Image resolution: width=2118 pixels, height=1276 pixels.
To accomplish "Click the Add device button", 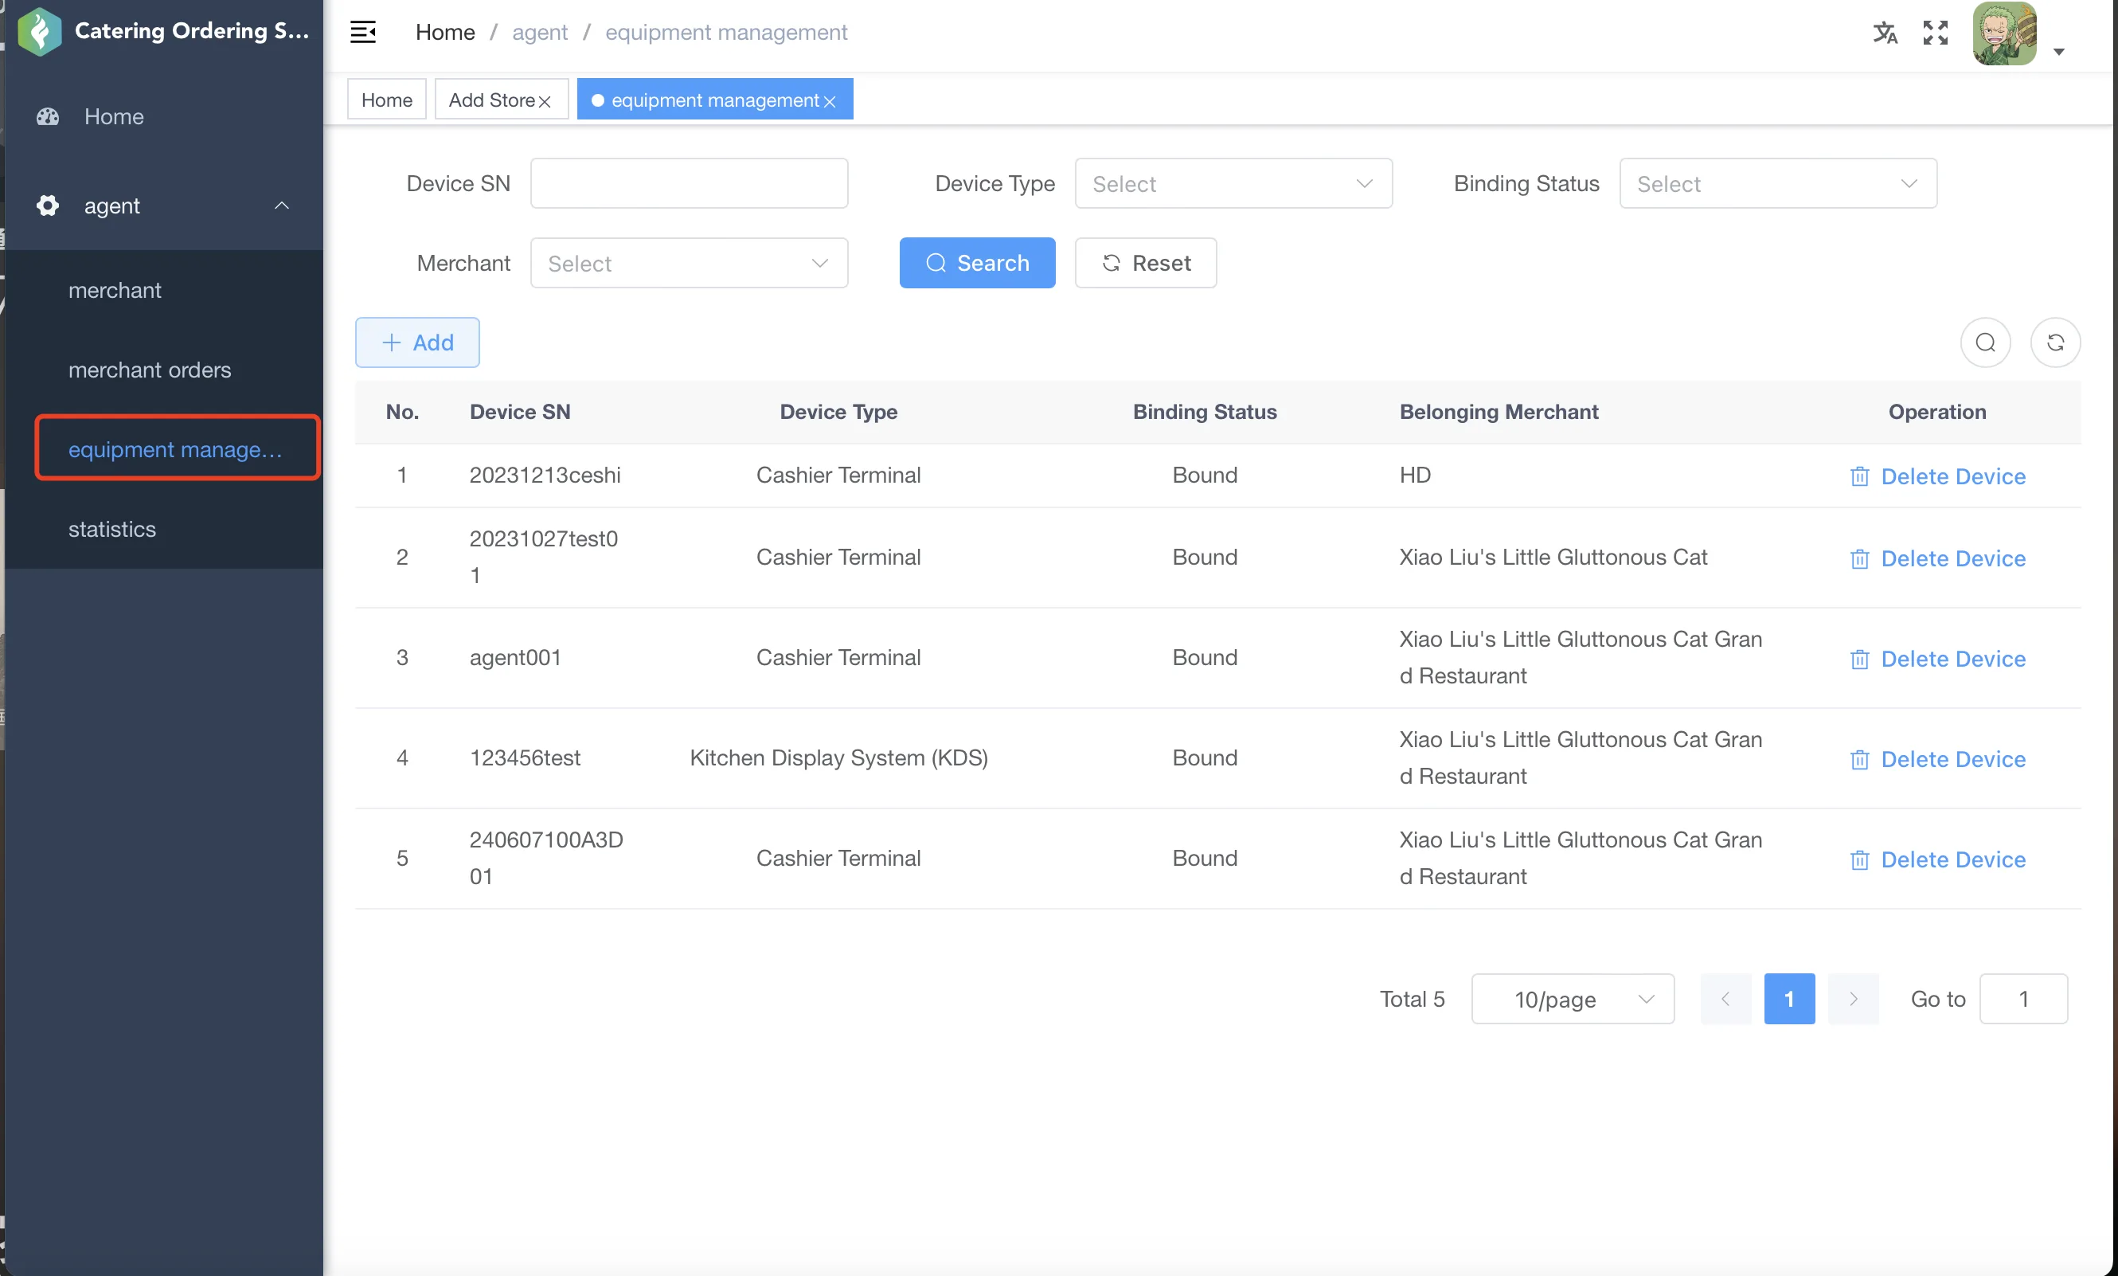I will pos(418,342).
